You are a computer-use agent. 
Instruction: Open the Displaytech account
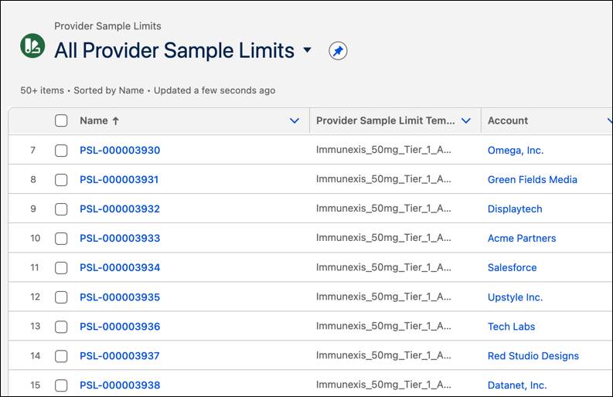tap(515, 209)
